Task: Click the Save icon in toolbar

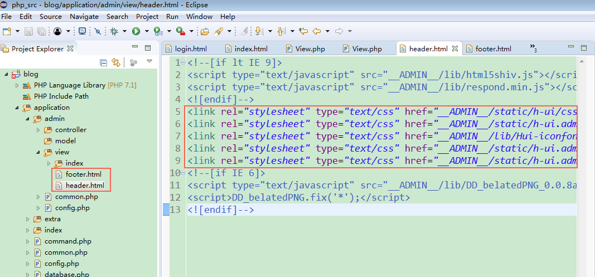Action: [x=29, y=32]
